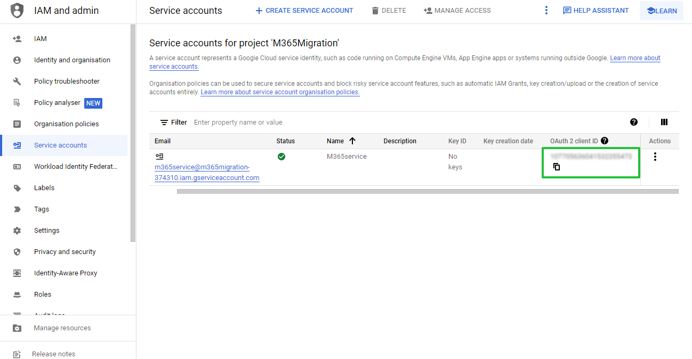
Task: Click Organisation policies sidebar icon
Action: point(17,124)
